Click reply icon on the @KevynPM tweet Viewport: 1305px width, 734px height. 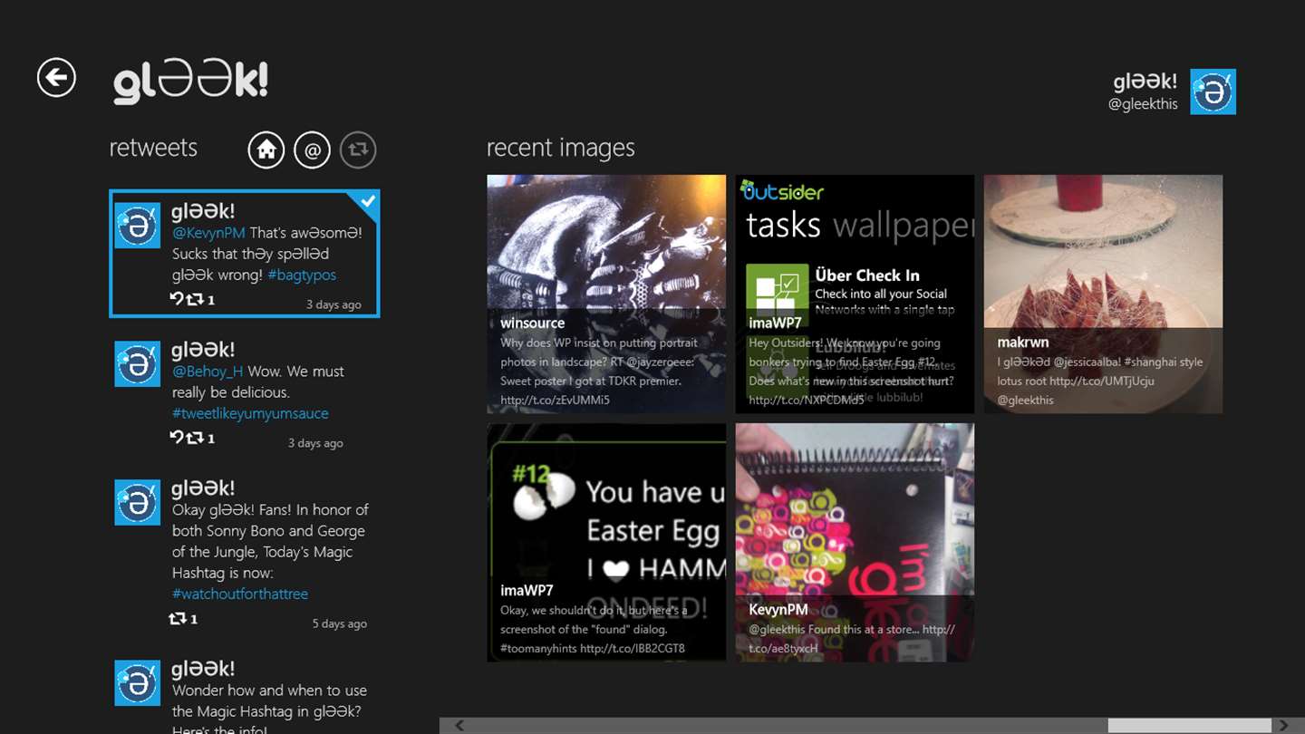[177, 299]
